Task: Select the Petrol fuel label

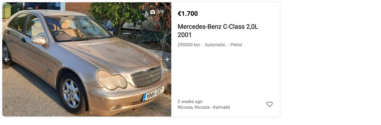Action: click(x=236, y=45)
